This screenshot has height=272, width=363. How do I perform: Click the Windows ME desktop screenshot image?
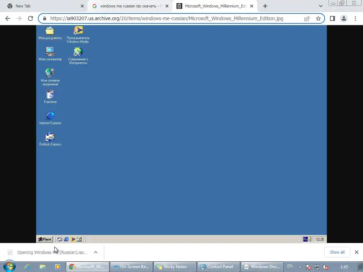click(181, 134)
